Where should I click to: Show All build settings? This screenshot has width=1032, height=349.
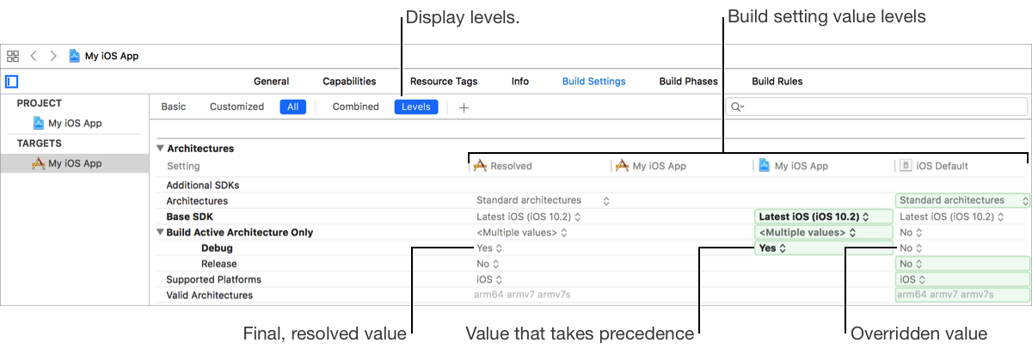292,107
